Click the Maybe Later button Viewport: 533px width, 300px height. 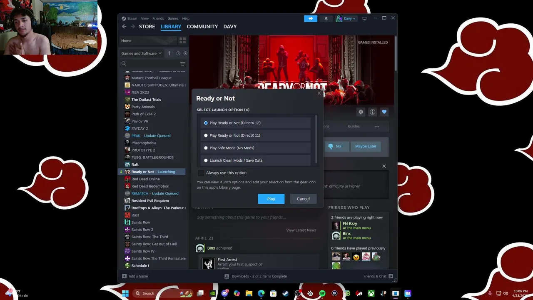coord(366,146)
